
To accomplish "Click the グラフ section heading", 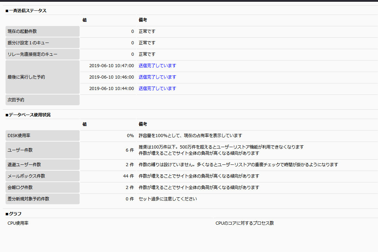I will 13,214.
